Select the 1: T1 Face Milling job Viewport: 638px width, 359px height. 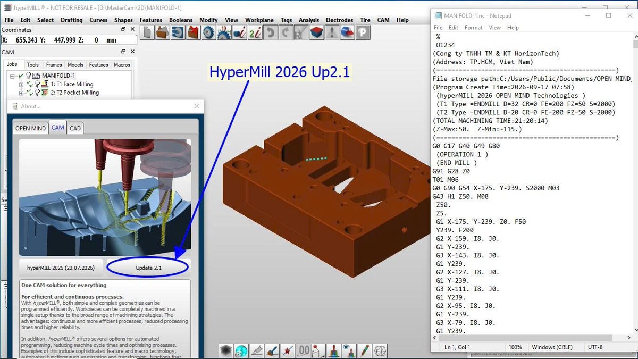click(72, 84)
